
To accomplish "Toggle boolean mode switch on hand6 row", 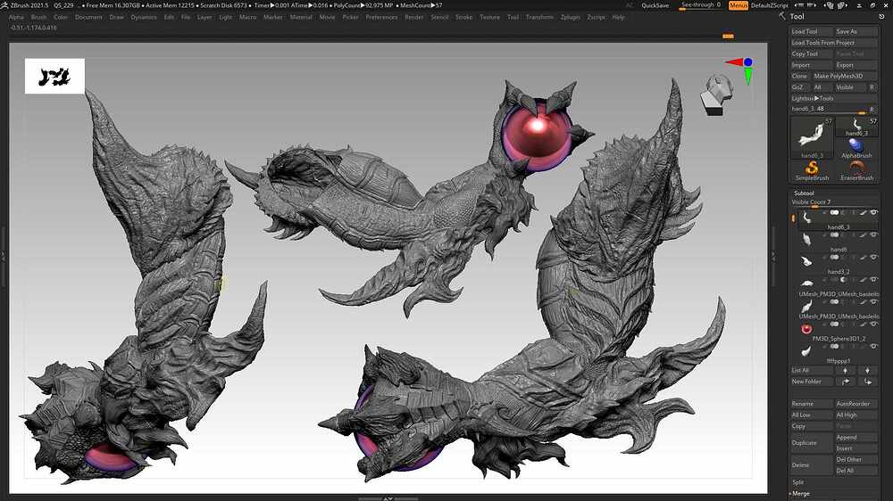I will coord(834,234).
